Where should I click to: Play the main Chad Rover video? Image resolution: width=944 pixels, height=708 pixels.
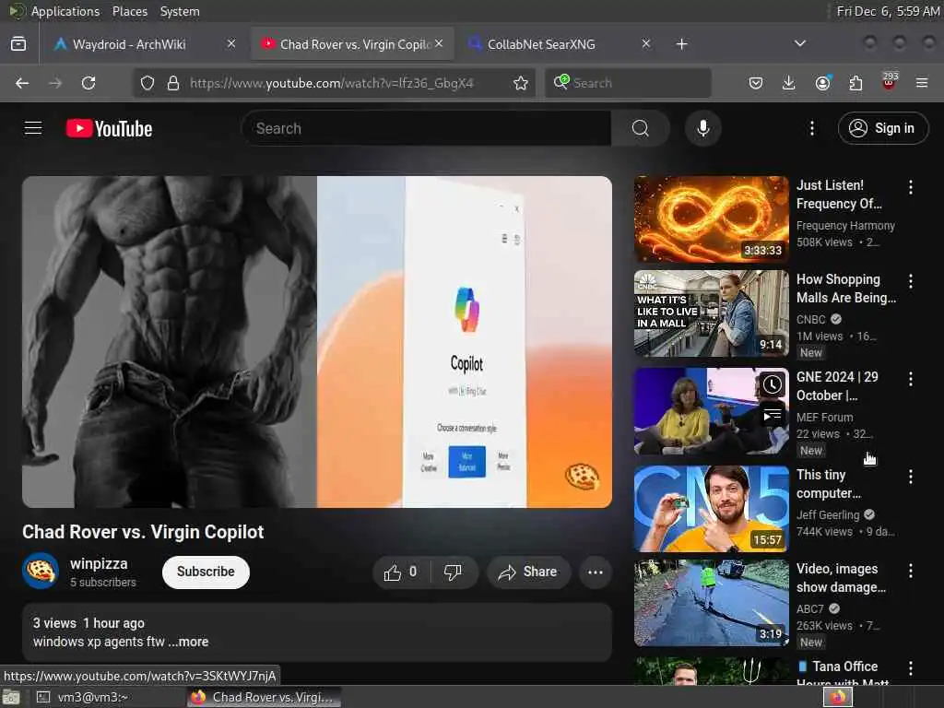(317, 342)
